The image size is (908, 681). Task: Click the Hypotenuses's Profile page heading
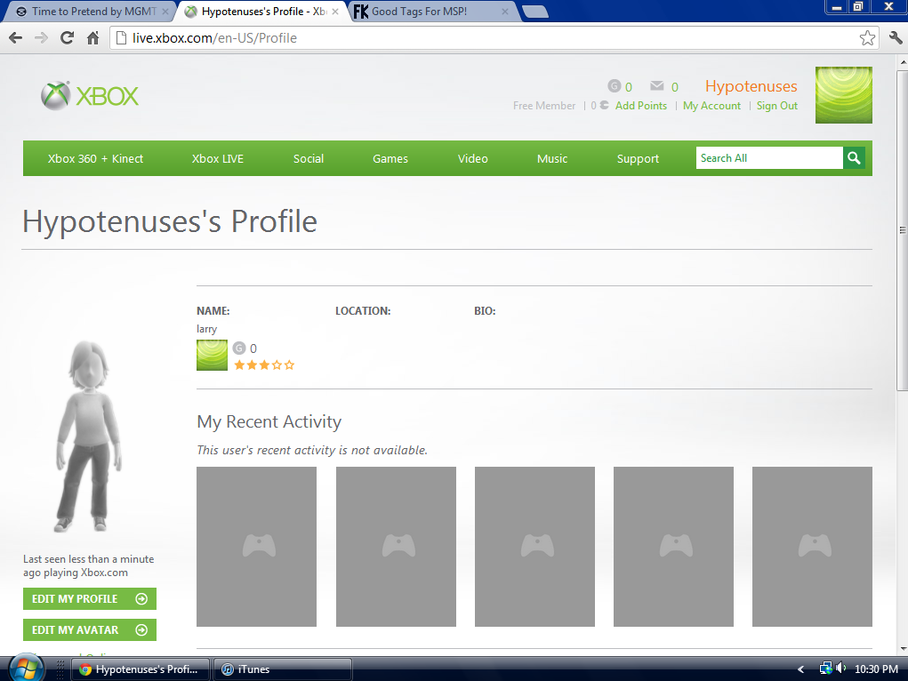tap(170, 221)
